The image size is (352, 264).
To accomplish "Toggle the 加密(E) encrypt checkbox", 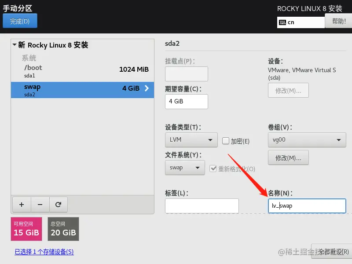I will [x=225, y=141].
